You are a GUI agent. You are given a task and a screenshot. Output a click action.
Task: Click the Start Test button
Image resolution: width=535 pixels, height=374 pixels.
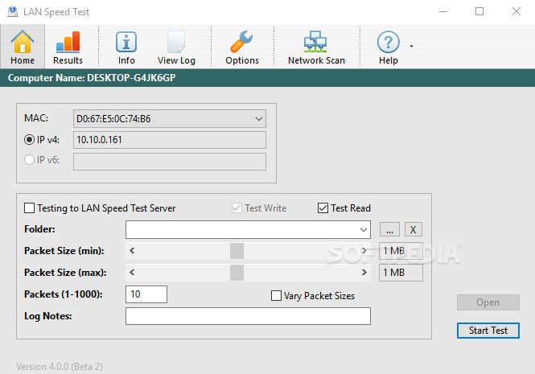488,331
